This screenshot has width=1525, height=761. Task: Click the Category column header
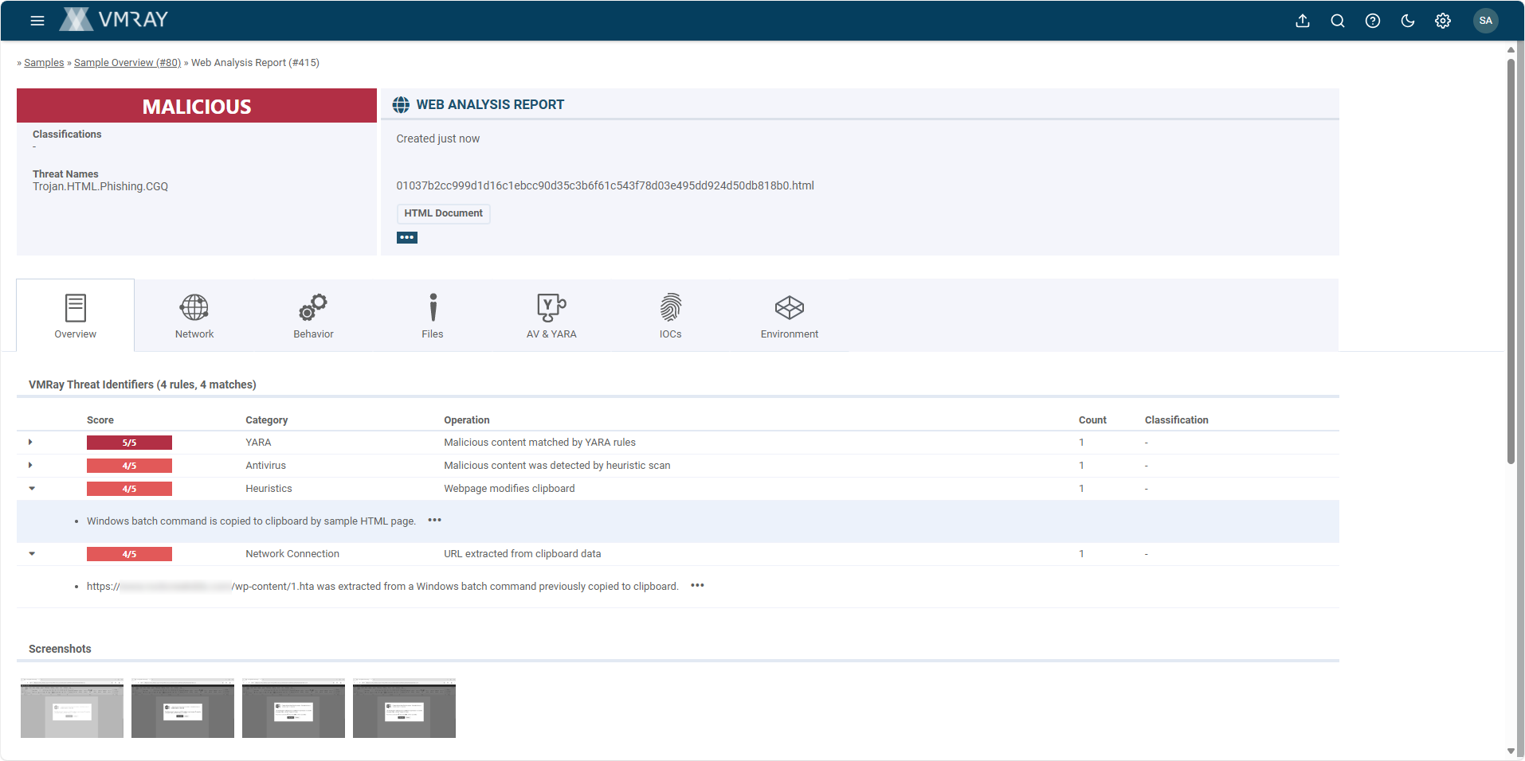tap(267, 420)
